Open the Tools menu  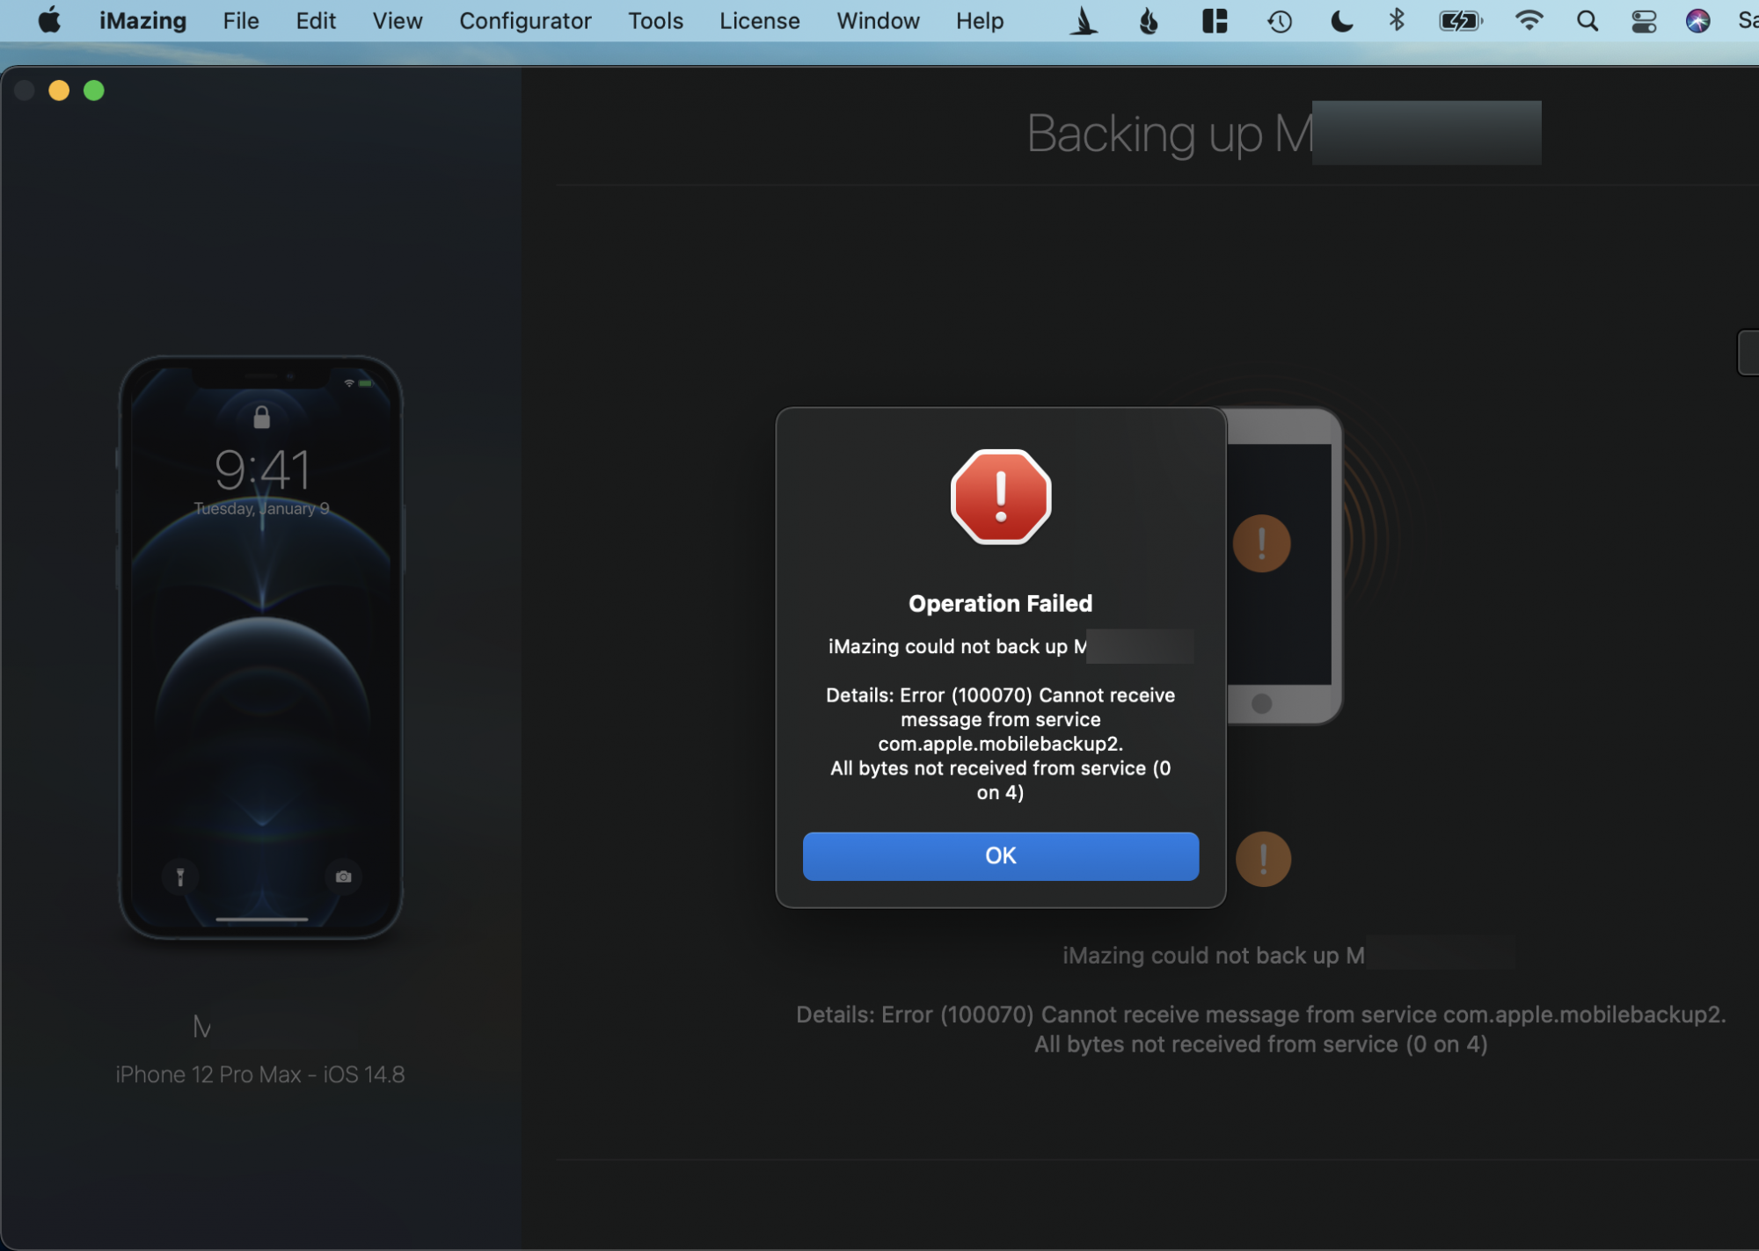click(x=655, y=20)
